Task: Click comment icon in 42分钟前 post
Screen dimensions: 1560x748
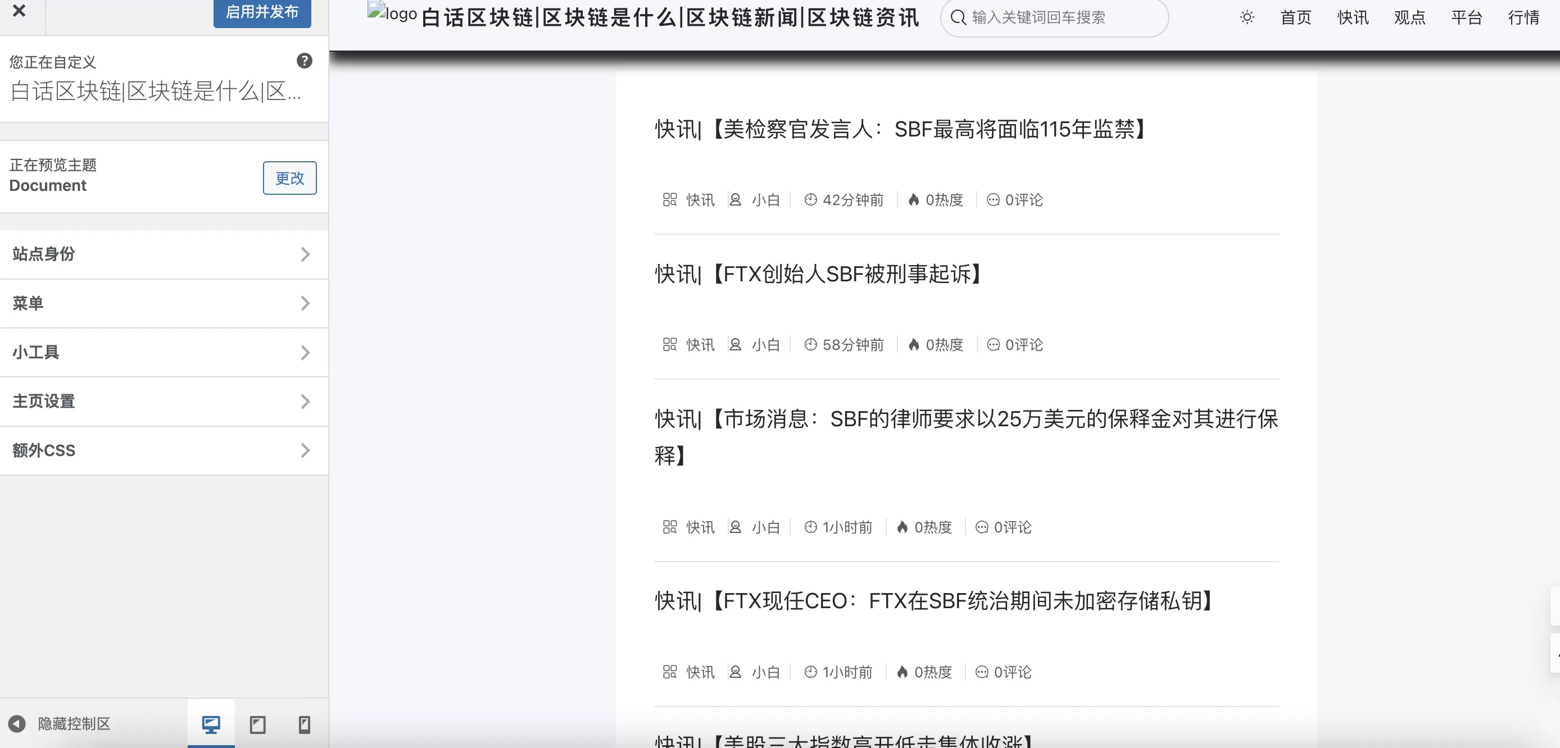Action: coord(993,200)
